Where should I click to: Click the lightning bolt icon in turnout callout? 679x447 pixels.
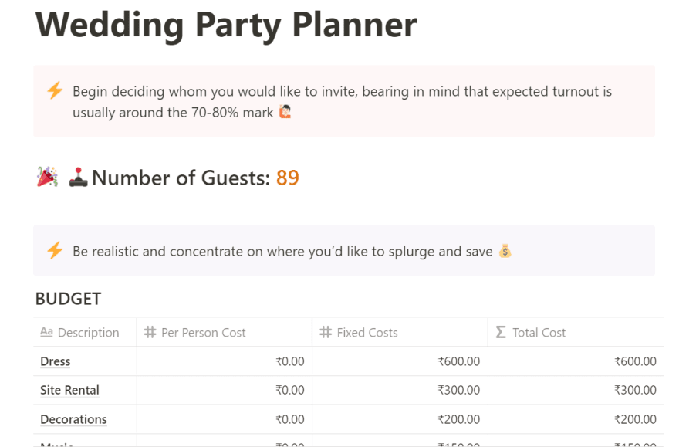point(55,90)
